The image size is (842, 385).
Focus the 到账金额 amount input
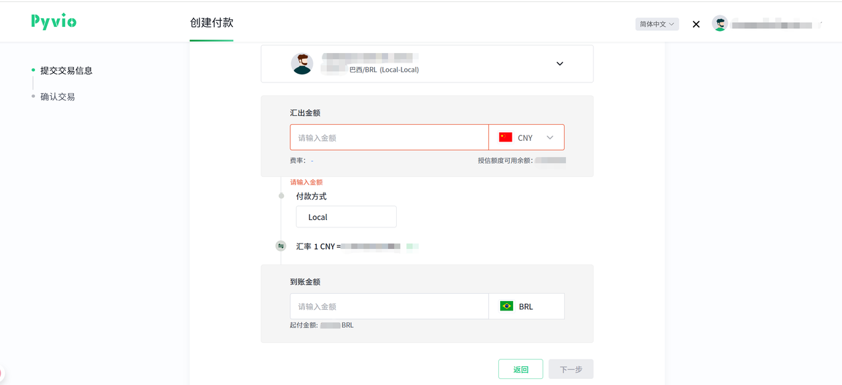pyautogui.click(x=389, y=307)
